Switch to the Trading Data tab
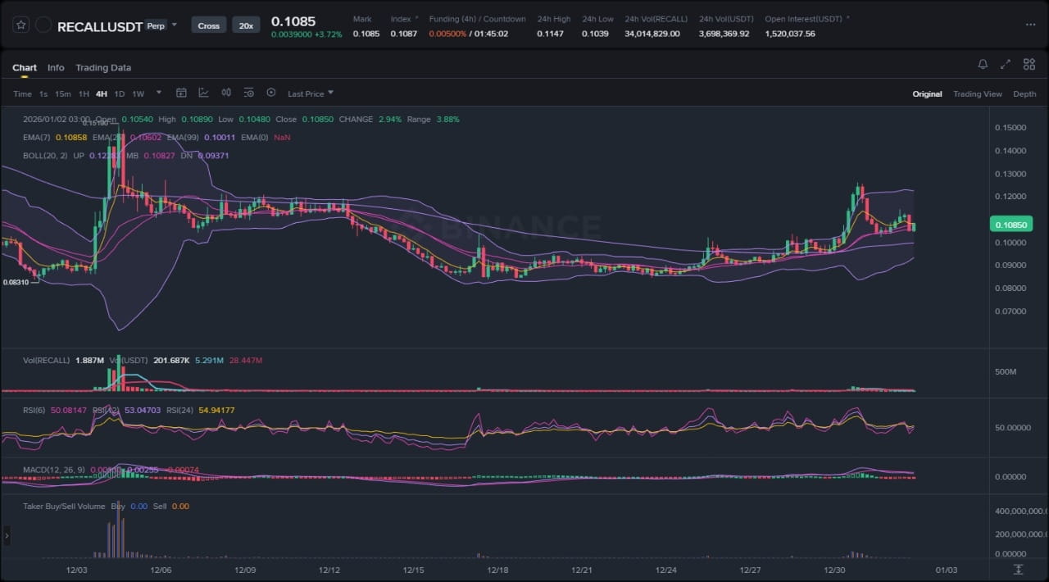 click(x=103, y=67)
